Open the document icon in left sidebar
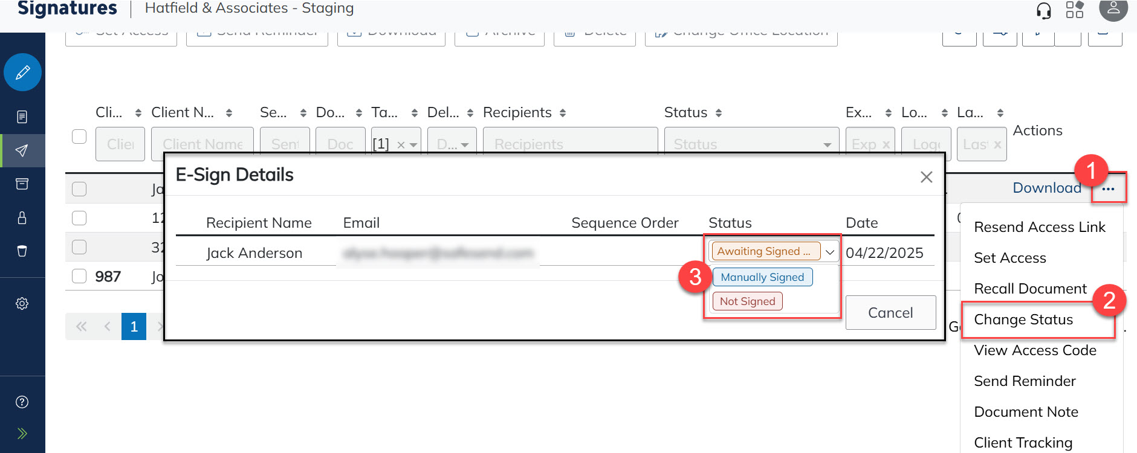Viewport: 1137px width, 453px height. coord(22,117)
